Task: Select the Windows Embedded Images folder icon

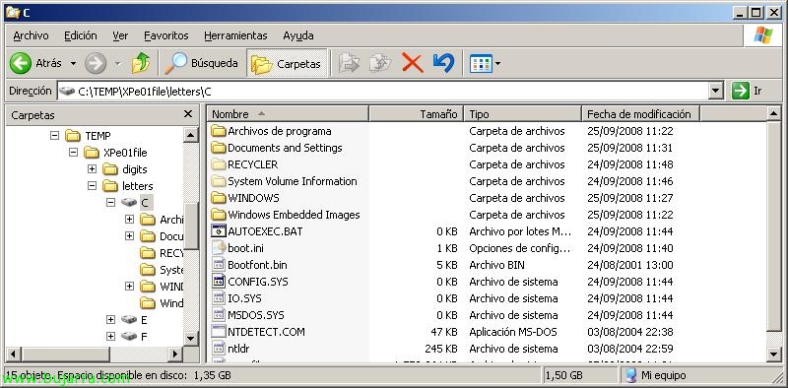Action: coord(218,215)
